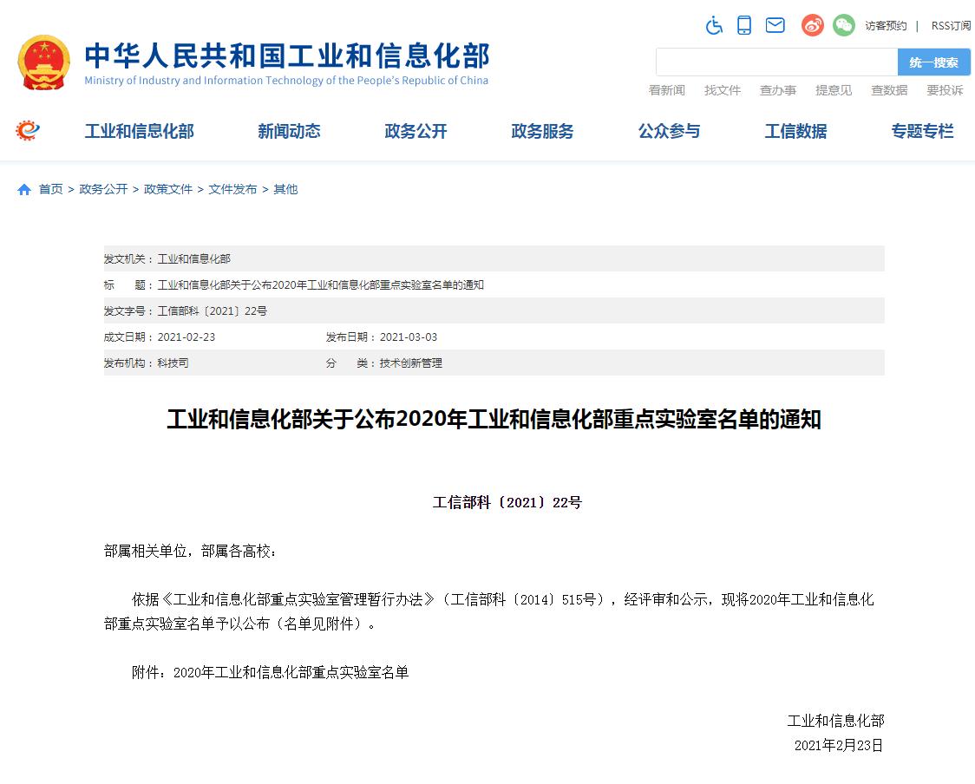Screen dimensions: 975x784
Task: Click the accessibility wheelchair icon
Action: [714, 25]
